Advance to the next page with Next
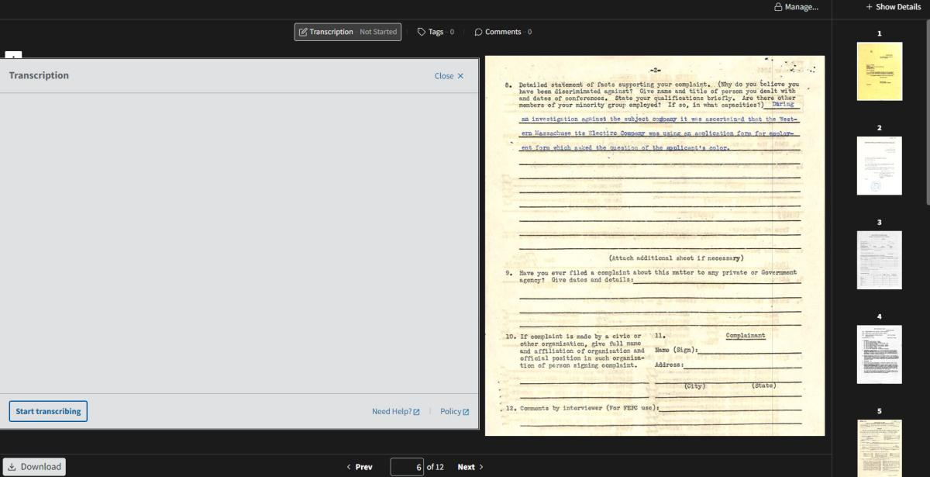 pos(470,467)
